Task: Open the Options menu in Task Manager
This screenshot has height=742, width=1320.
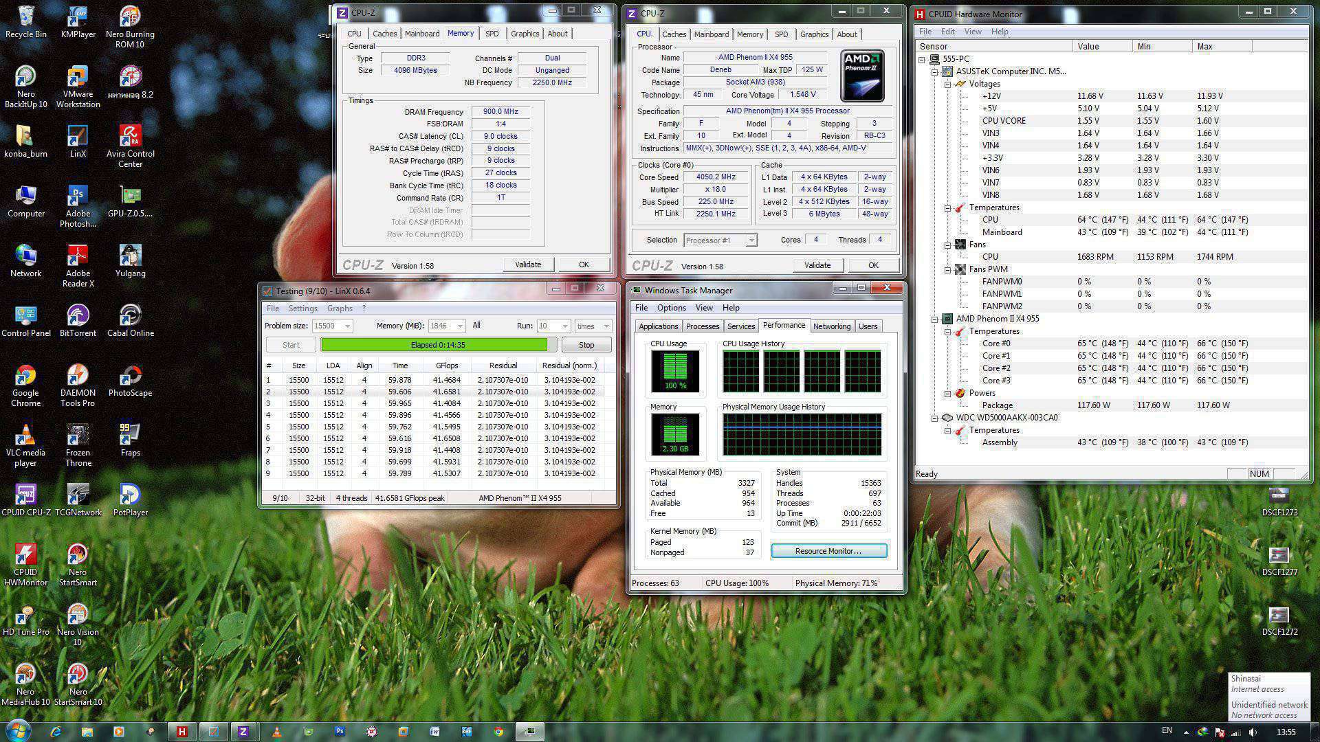Action: (x=671, y=308)
